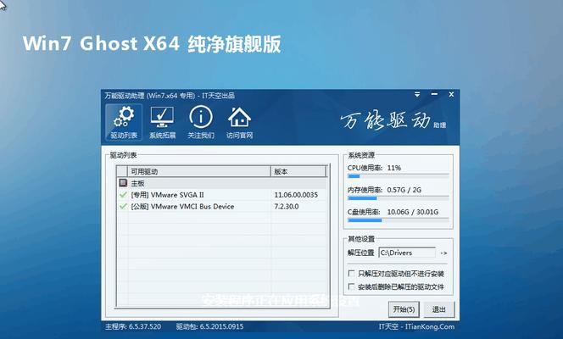563x339 pixels.
Task: Click the 驱动包: 6.5.2015.0915 version text
Action: (209, 326)
